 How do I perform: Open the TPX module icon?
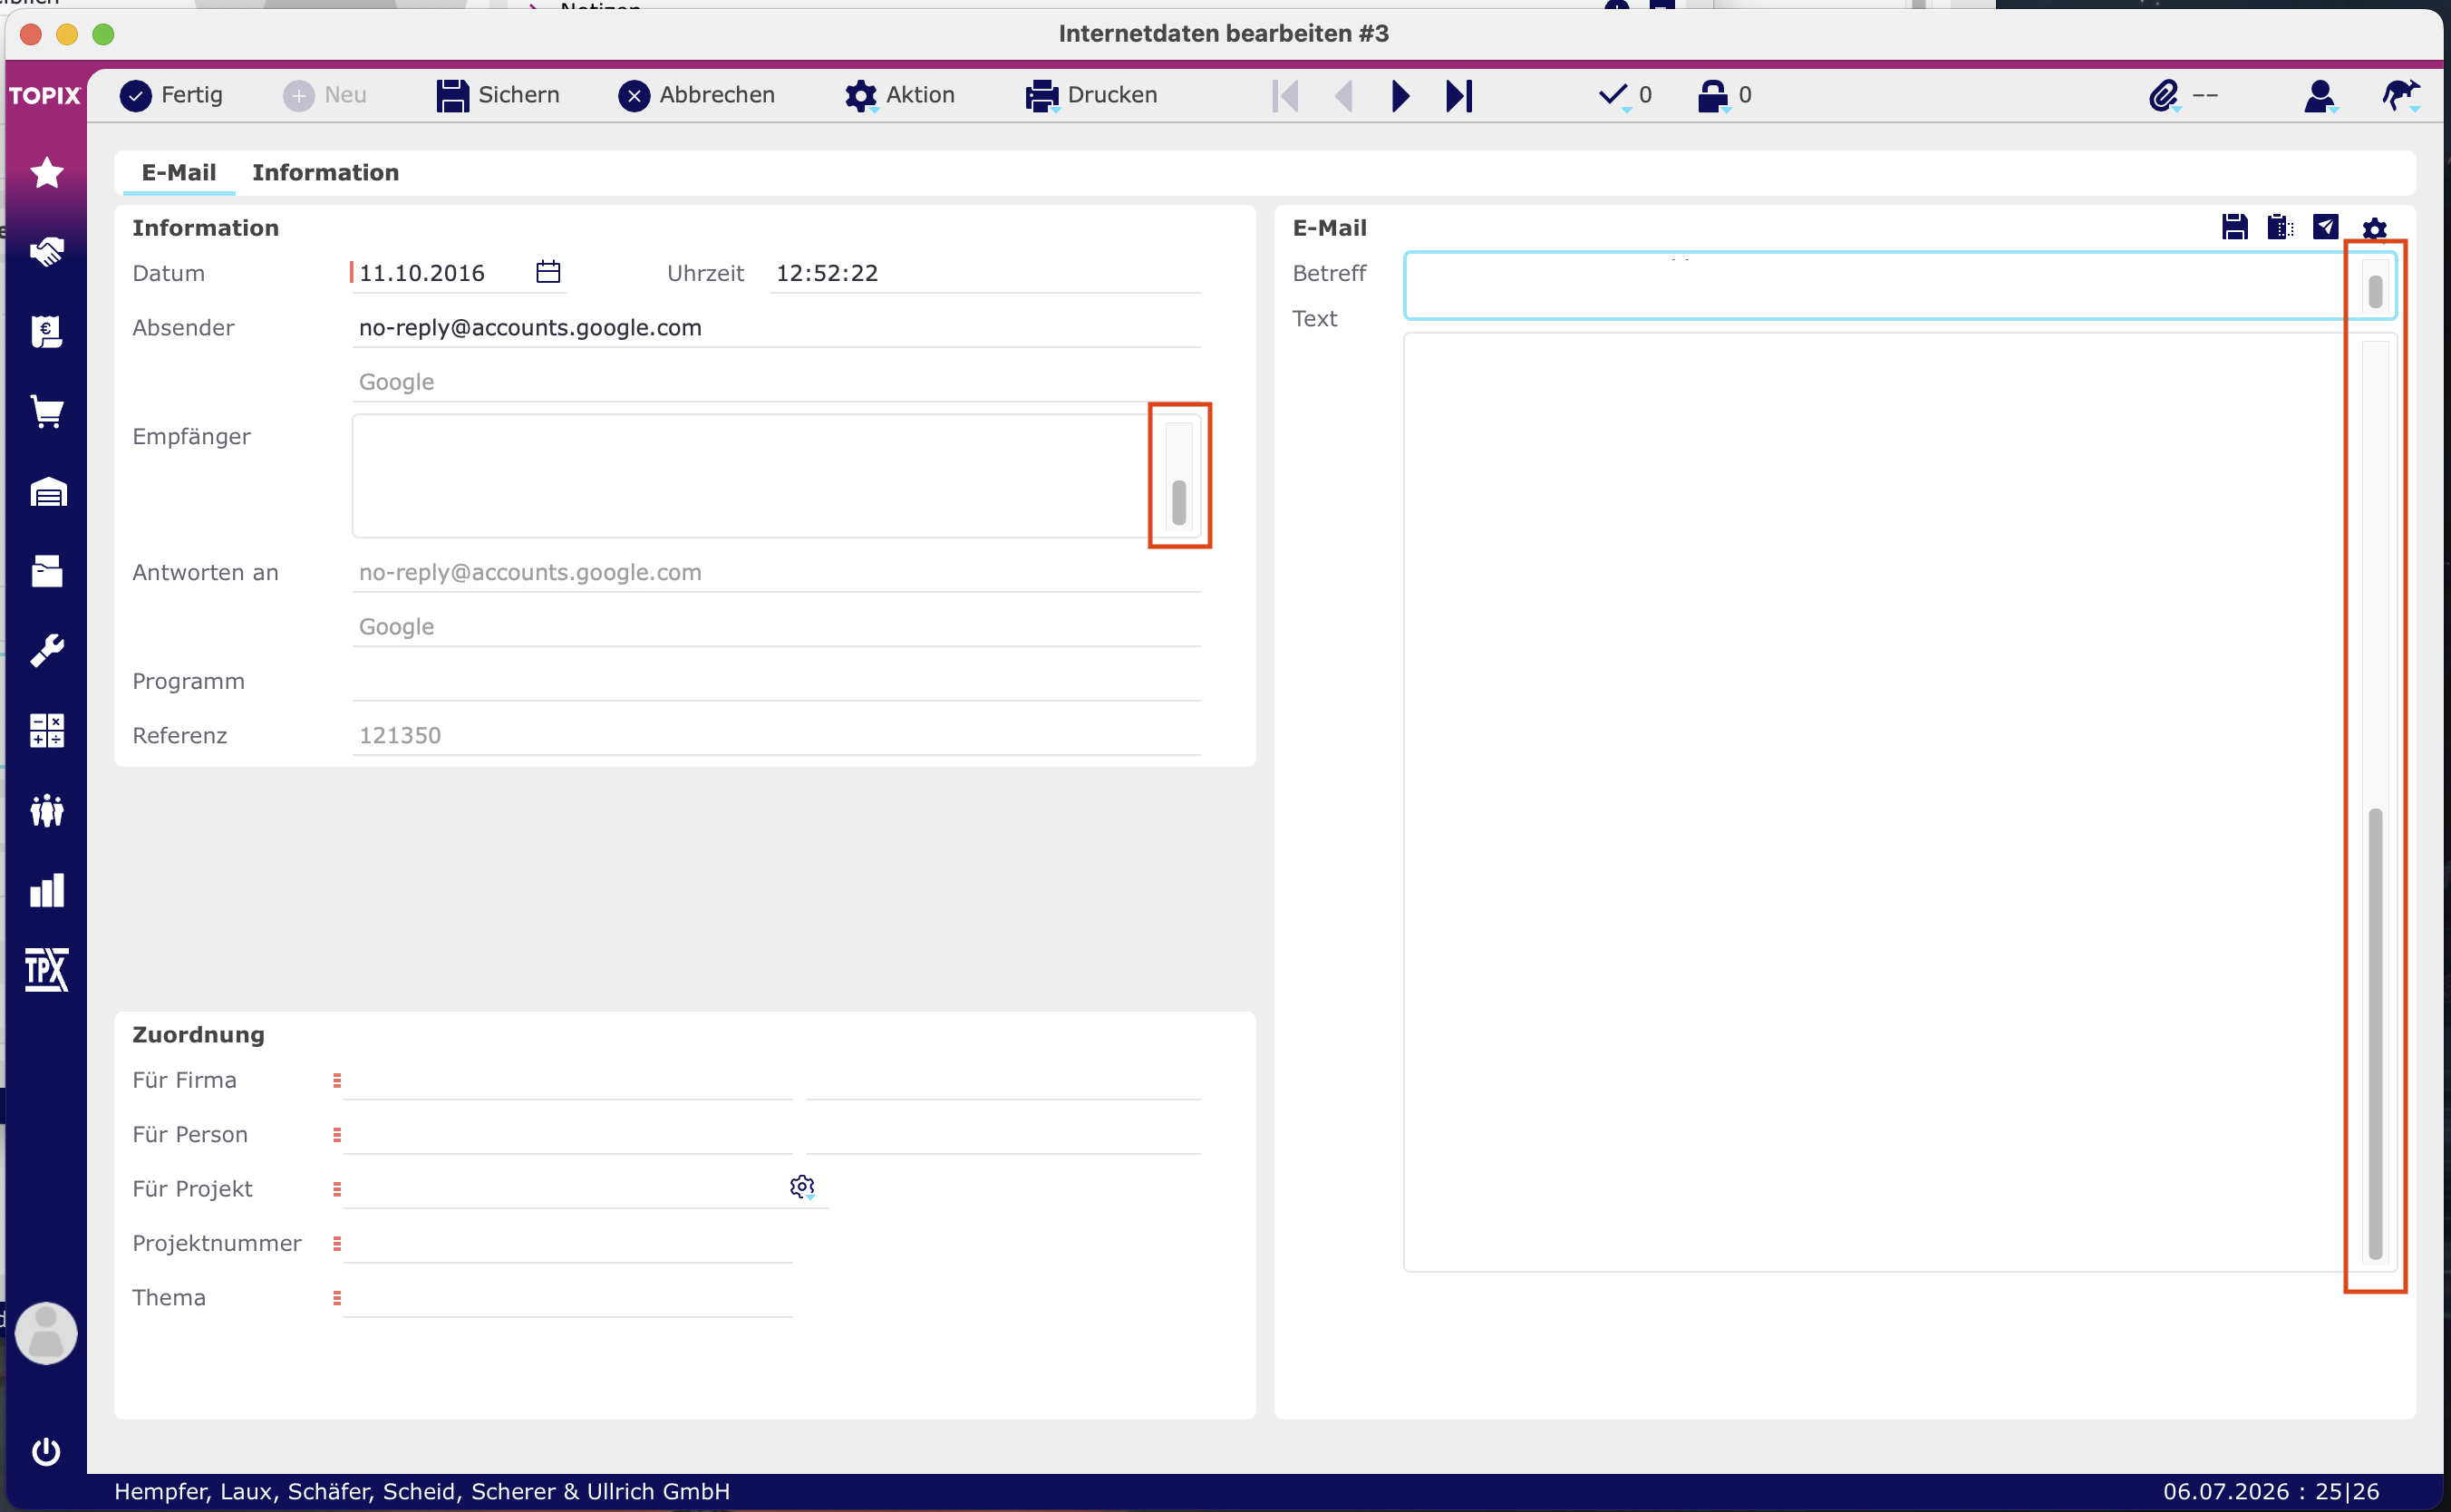pos(47,969)
